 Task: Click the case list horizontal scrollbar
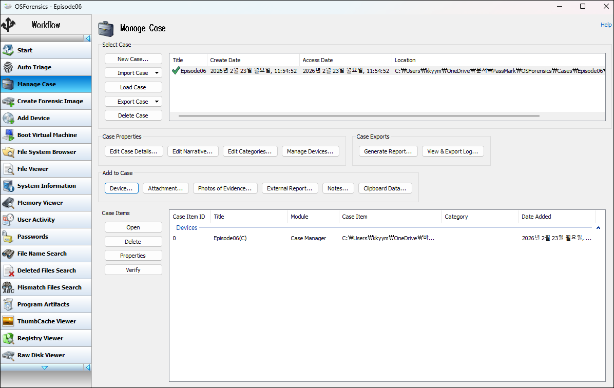(x=359, y=116)
